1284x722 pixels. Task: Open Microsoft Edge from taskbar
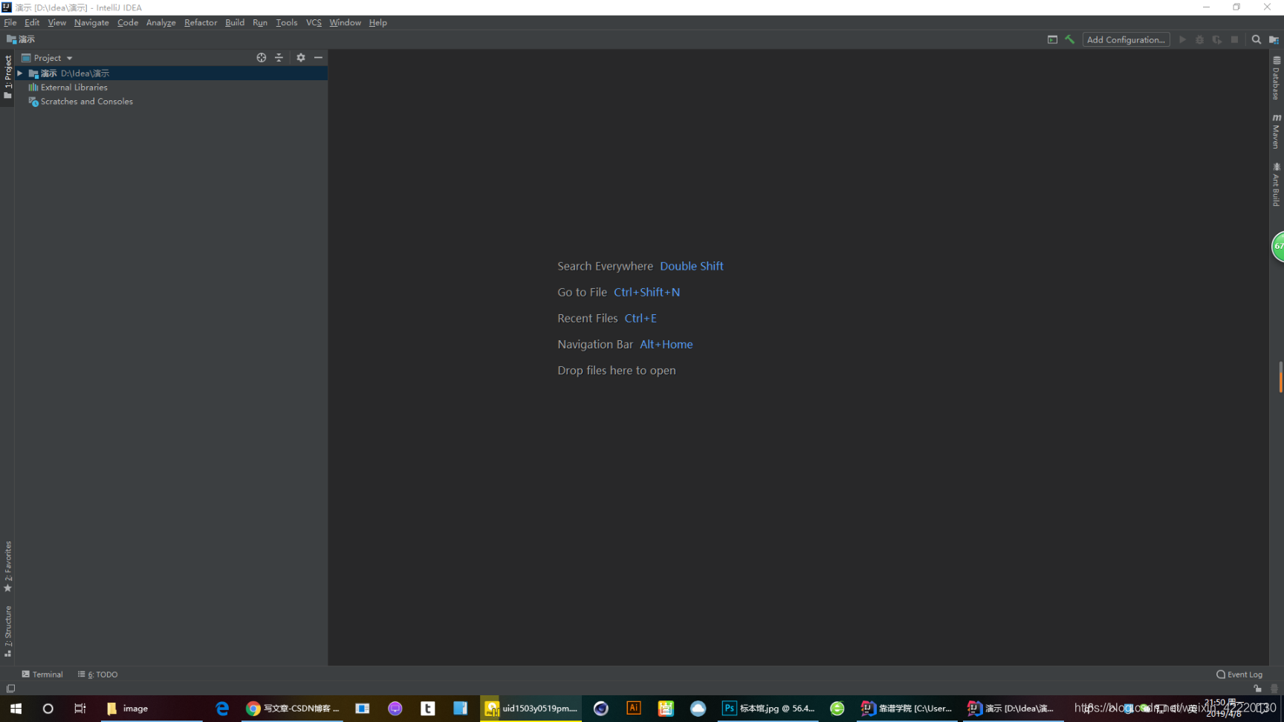coord(222,709)
